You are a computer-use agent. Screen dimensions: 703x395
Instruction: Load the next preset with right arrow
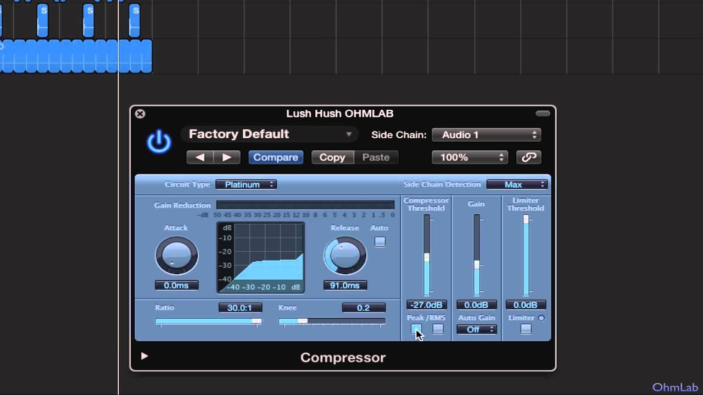pyautogui.click(x=227, y=157)
